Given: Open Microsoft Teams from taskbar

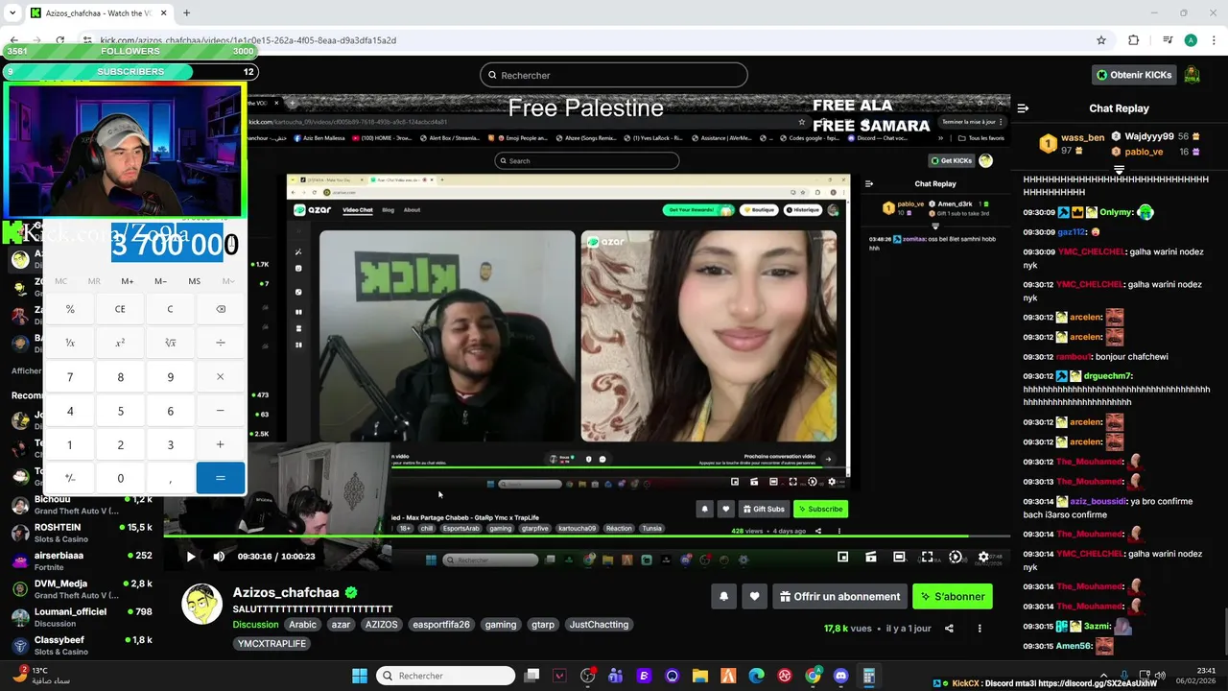Looking at the screenshot, I should [x=616, y=676].
